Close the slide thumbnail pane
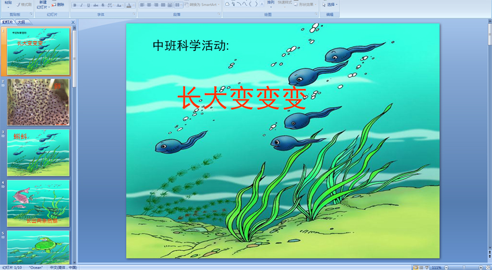Screen dimensions: 492x270 [73, 22]
